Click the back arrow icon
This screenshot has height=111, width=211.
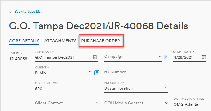point(11,12)
